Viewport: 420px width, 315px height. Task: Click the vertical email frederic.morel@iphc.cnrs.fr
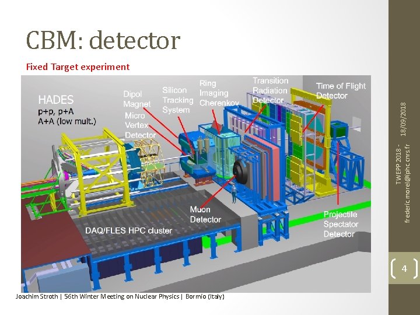coord(407,184)
